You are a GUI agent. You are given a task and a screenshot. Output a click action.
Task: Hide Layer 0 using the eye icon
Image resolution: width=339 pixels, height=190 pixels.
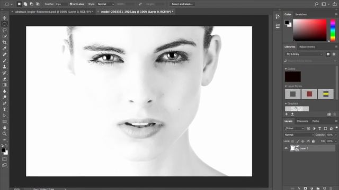coord(286,148)
